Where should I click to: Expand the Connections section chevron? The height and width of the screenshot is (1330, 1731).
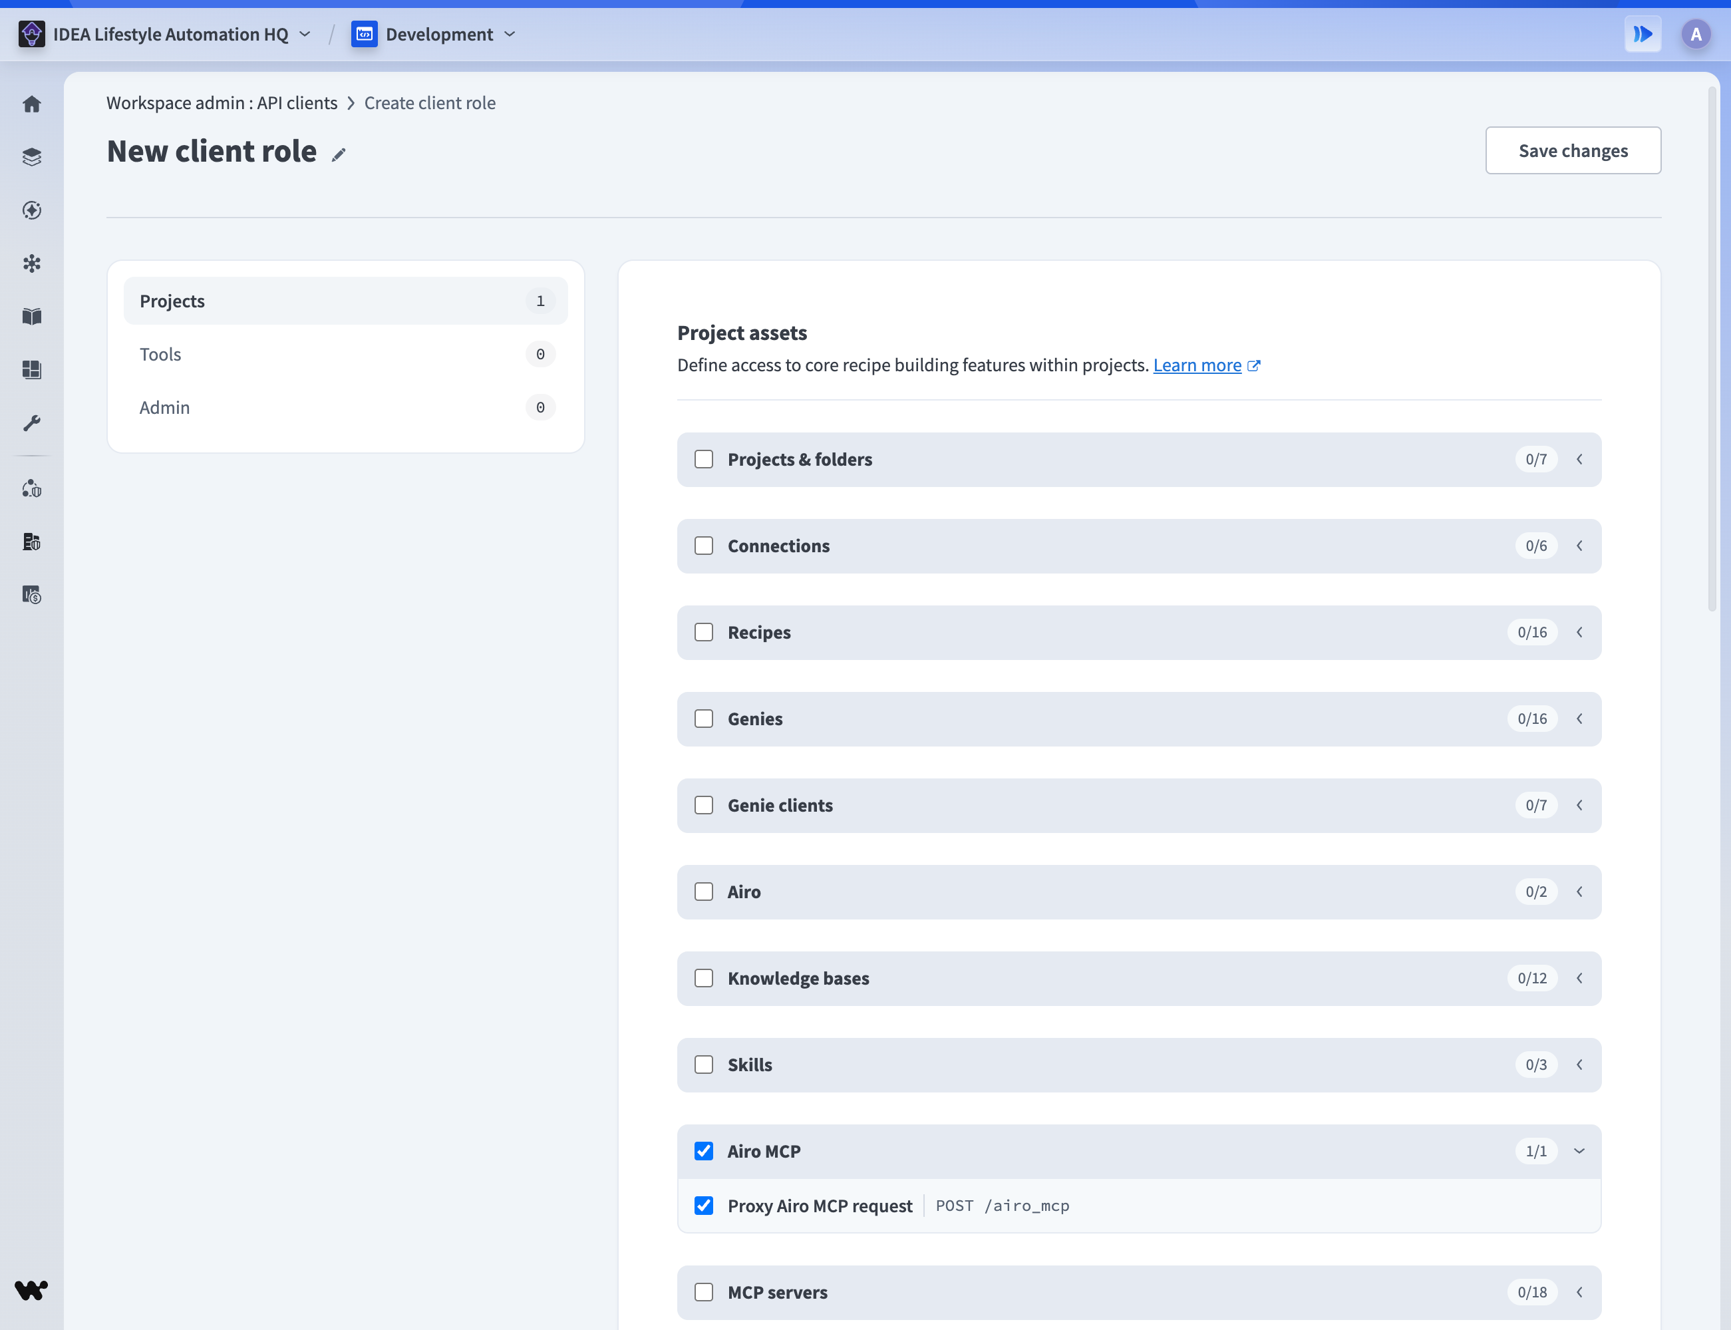click(x=1580, y=546)
